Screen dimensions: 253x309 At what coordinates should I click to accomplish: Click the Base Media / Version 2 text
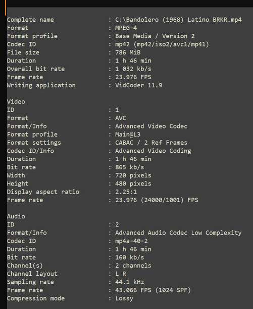click(x=155, y=36)
